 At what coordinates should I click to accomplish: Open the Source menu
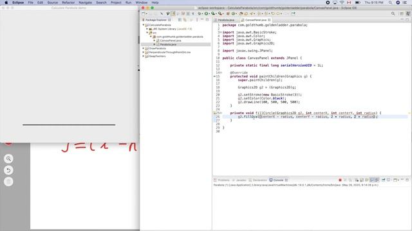(x=53, y=3)
